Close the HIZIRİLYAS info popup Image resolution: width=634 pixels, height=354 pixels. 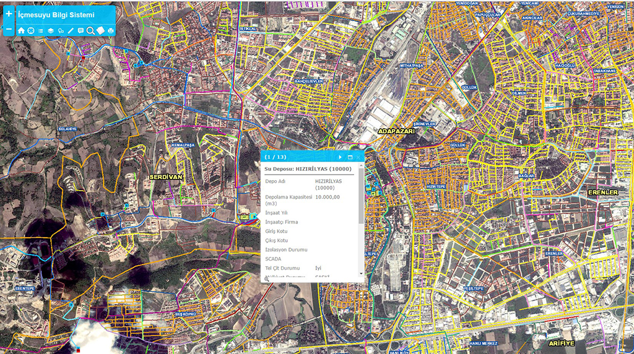(358, 157)
